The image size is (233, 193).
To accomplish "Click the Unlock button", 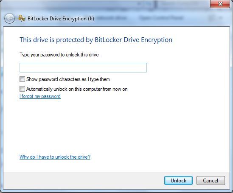I will (178, 181).
